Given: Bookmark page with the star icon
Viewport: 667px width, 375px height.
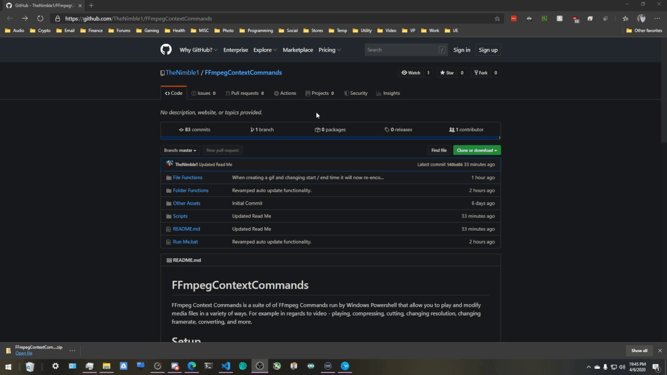Looking at the screenshot, I should [x=497, y=18].
